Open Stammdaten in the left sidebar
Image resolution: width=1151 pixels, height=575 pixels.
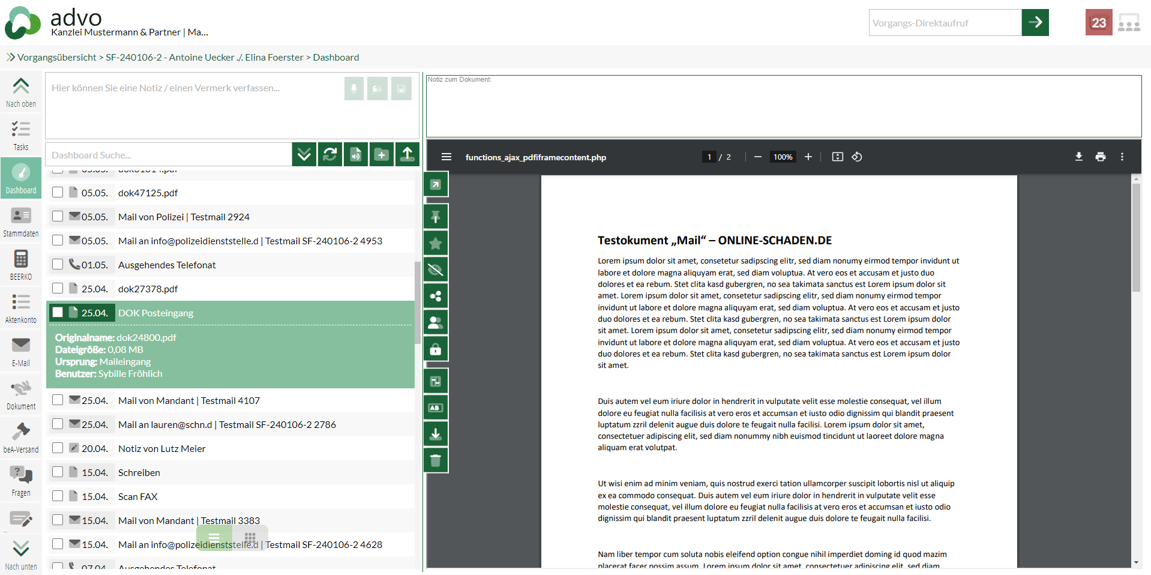[21, 222]
